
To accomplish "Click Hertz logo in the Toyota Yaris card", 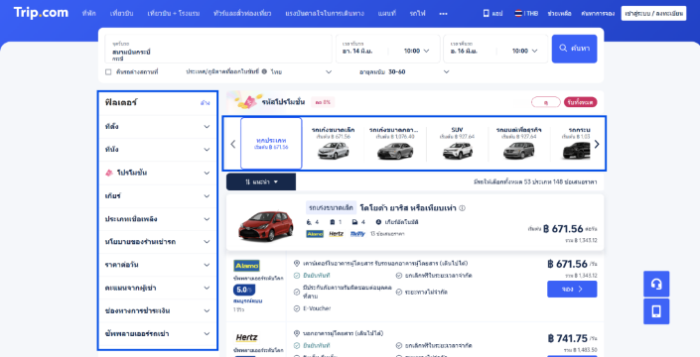I will tap(337, 234).
